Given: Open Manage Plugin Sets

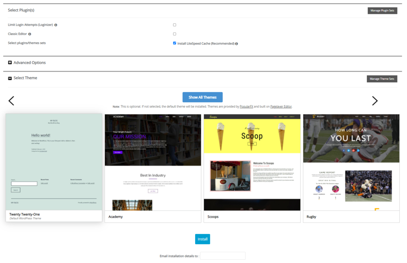Looking at the screenshot, I should (x=382, y=10).
